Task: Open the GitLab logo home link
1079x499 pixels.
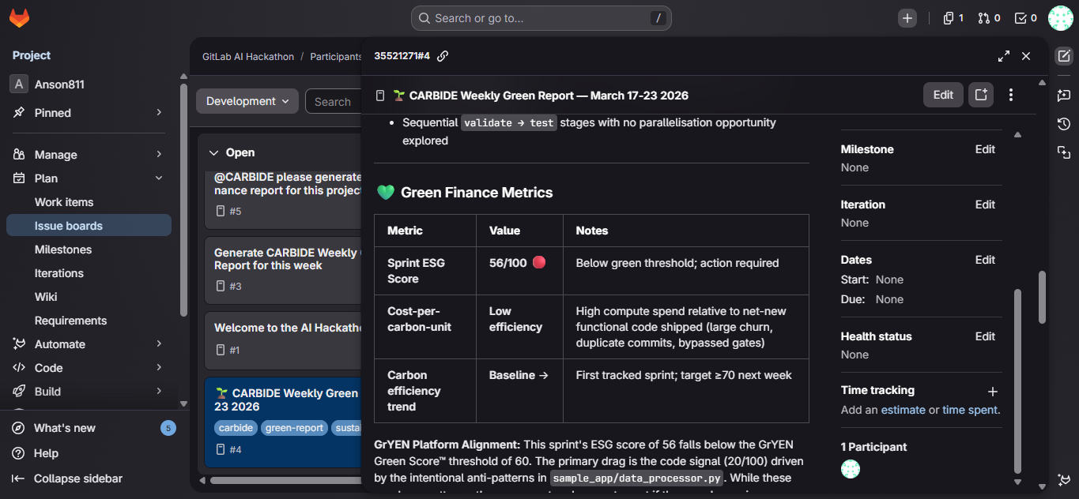Action: pos(19,17)
